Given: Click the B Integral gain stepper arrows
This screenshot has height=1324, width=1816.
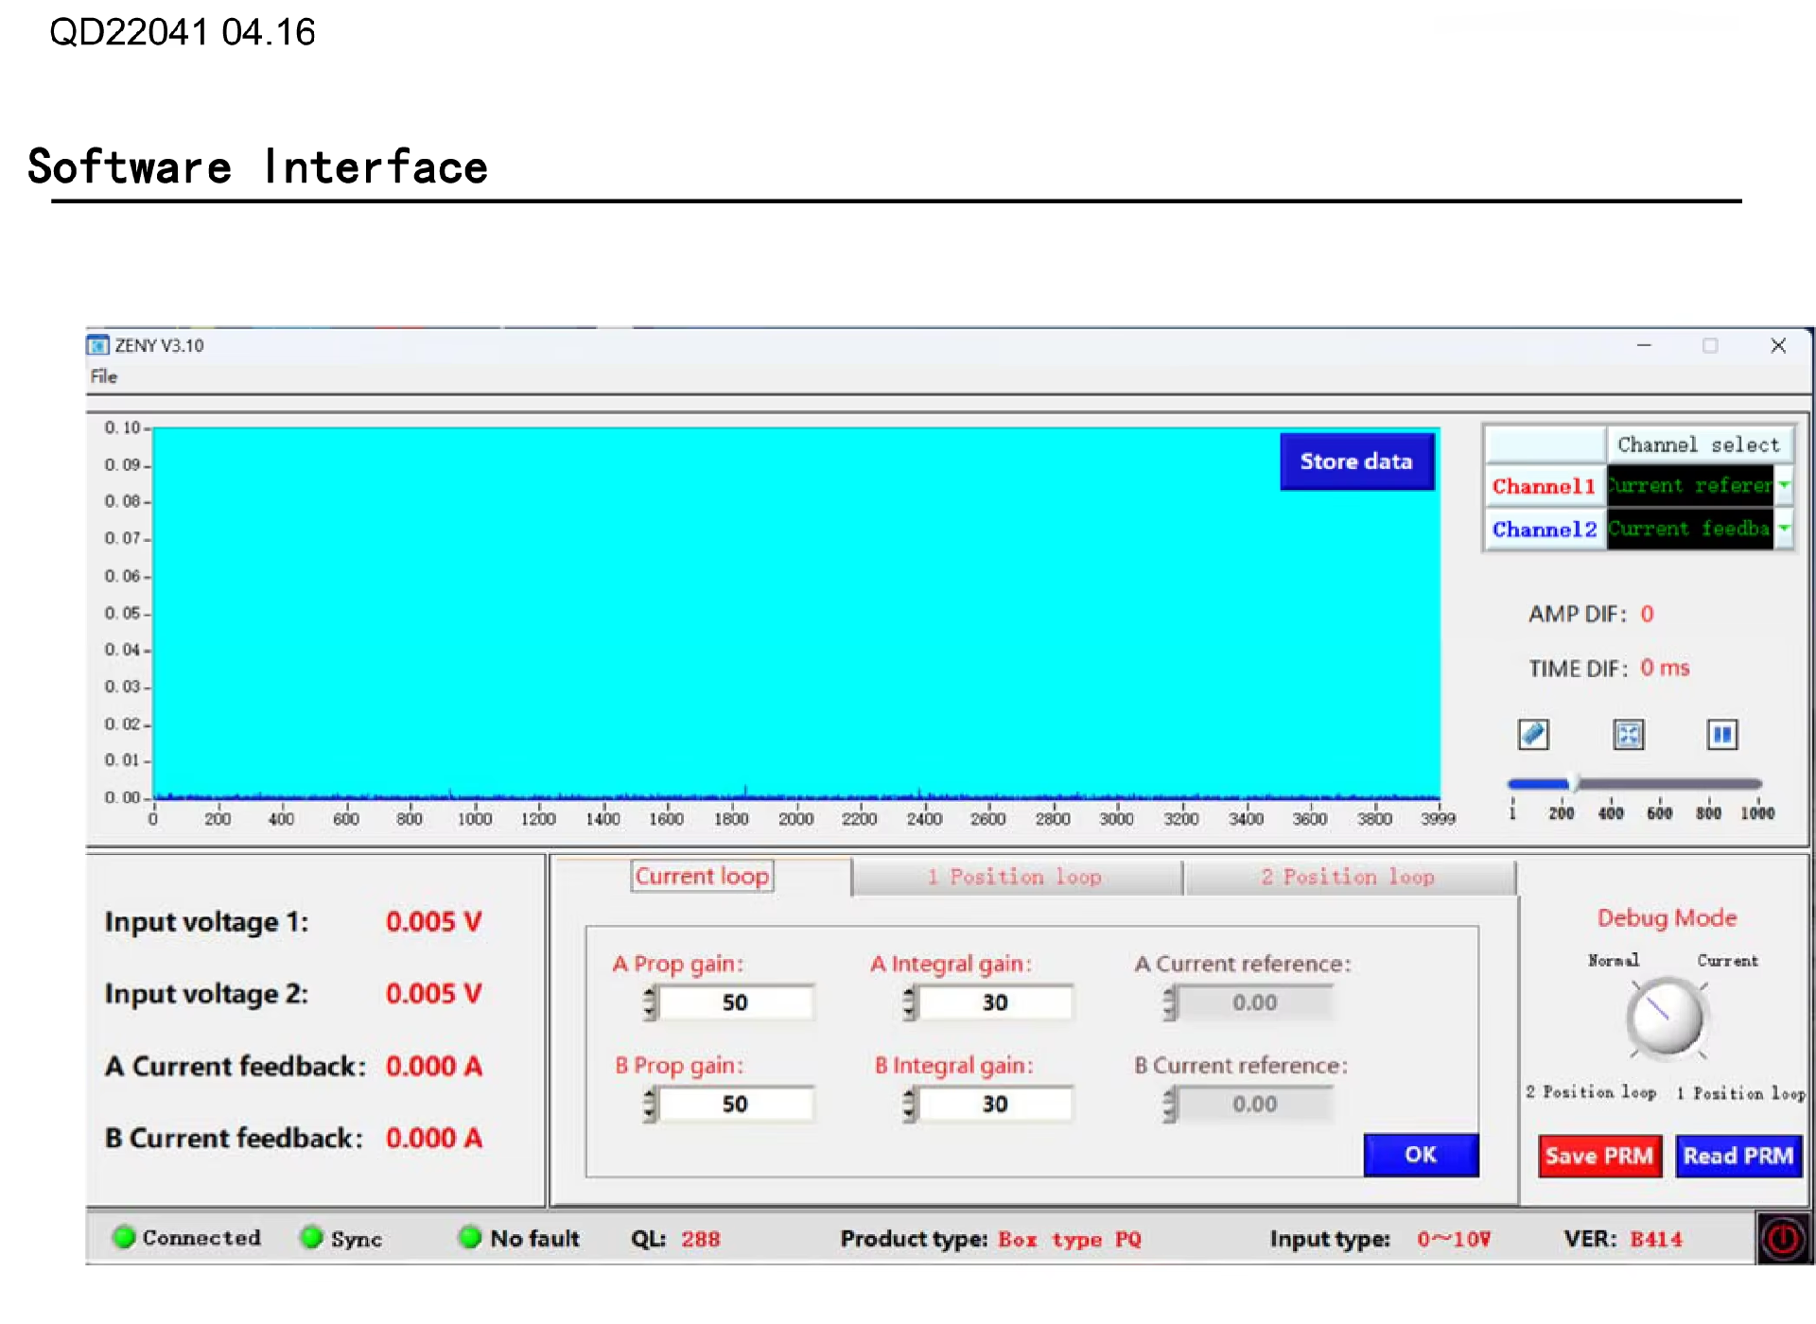Looking at the screenshot, I should (x=910, y=1104).
